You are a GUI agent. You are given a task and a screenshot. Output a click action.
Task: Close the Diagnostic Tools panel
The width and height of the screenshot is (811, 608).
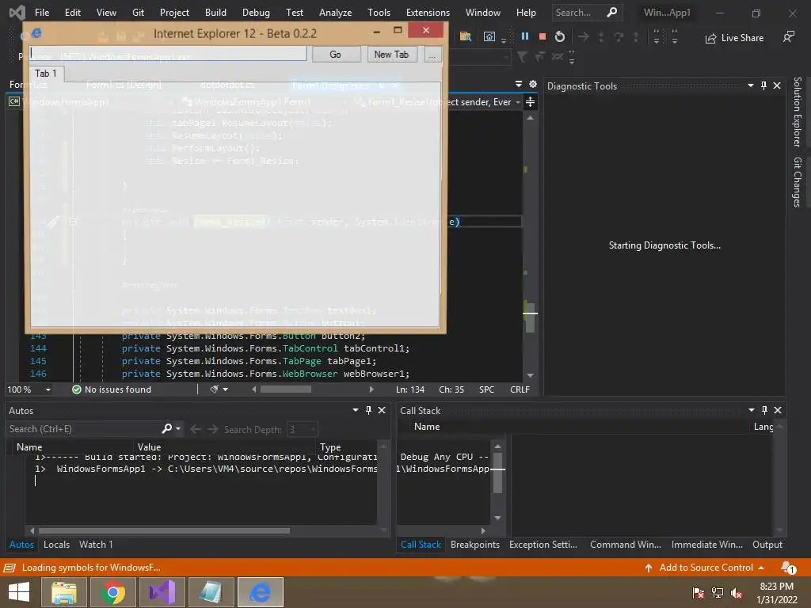777,85
